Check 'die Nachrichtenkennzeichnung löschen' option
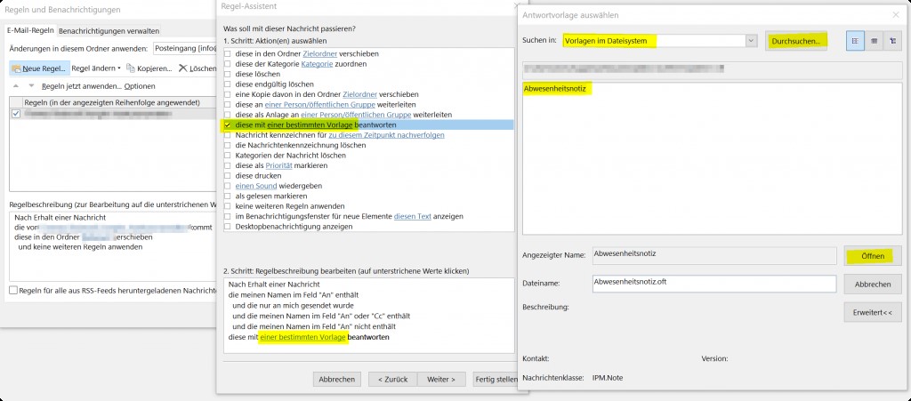 (x=229, y=145)
